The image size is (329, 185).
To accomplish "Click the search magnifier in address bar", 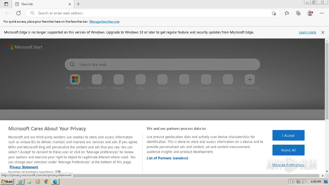I will point(32,13).
